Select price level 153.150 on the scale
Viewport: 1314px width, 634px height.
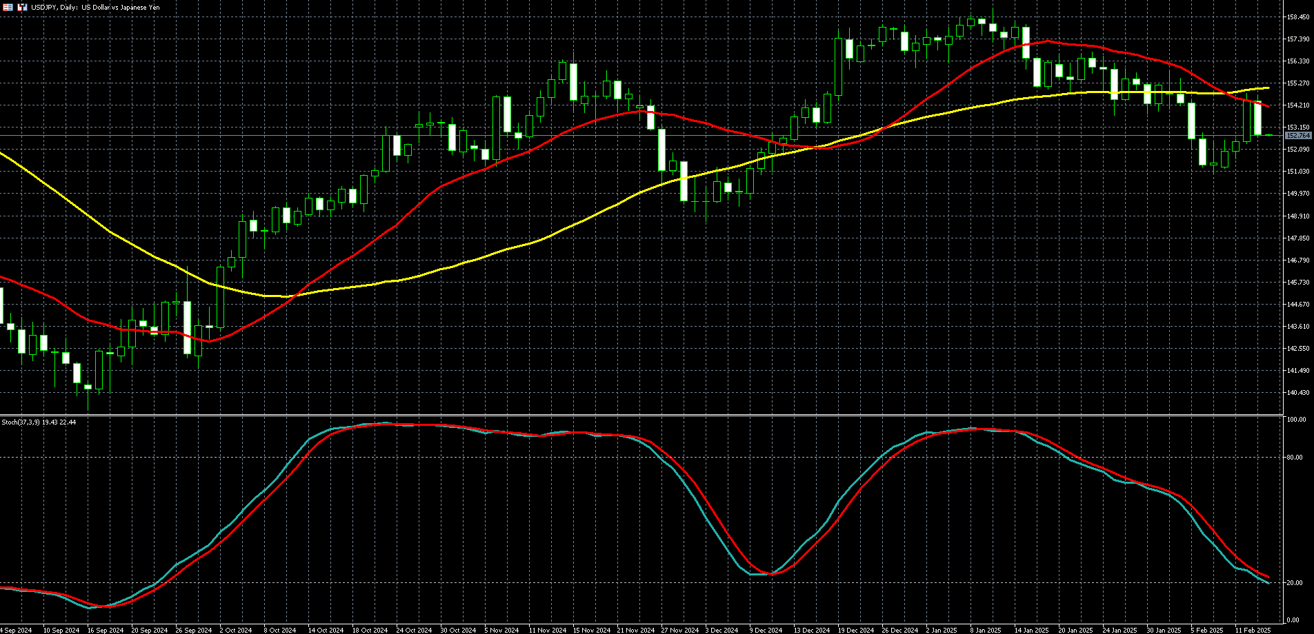[x=1298, y=127]
